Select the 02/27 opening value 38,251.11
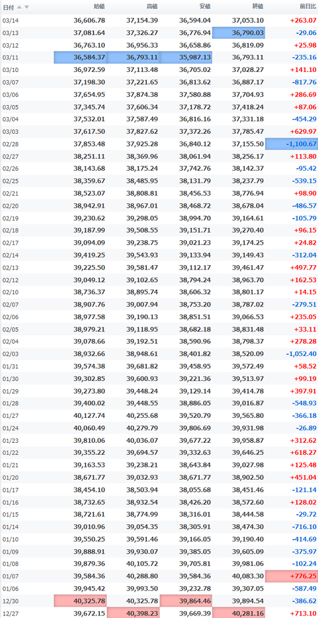This screenshot has height=618, width=318. tap(89, 157)
